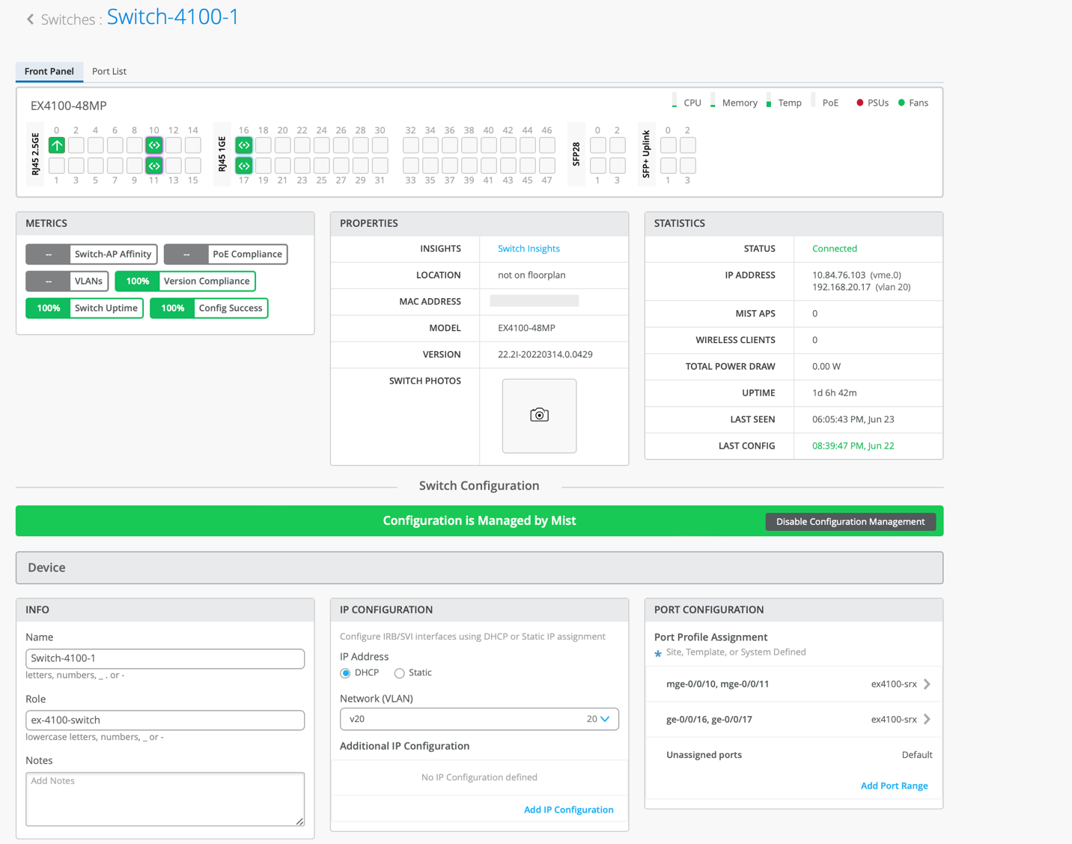This screenshot has width=1072, height=844.
Task: Open the Front Panel tab
Action: [x=49, y=71]
